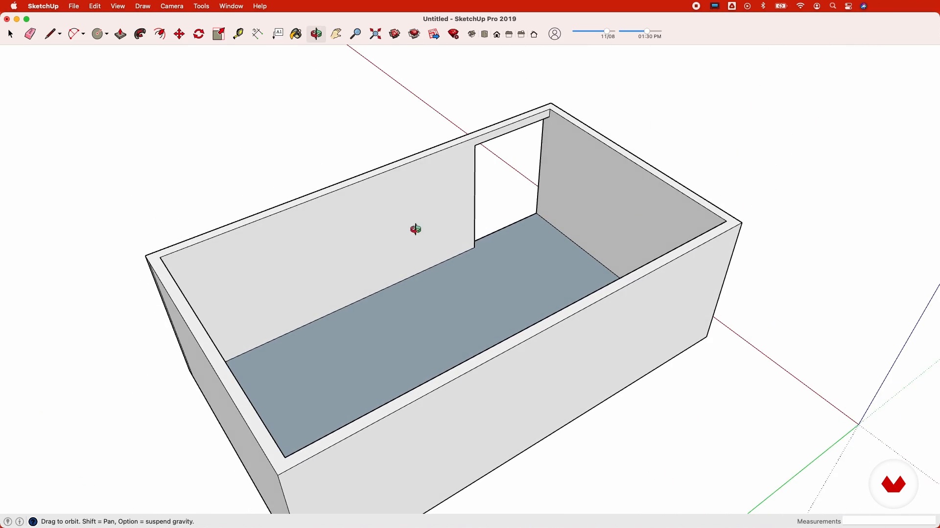Switch to the Pan hand tool
The image size is (940, 528).
pyautogui.click(x=336, y=34)
